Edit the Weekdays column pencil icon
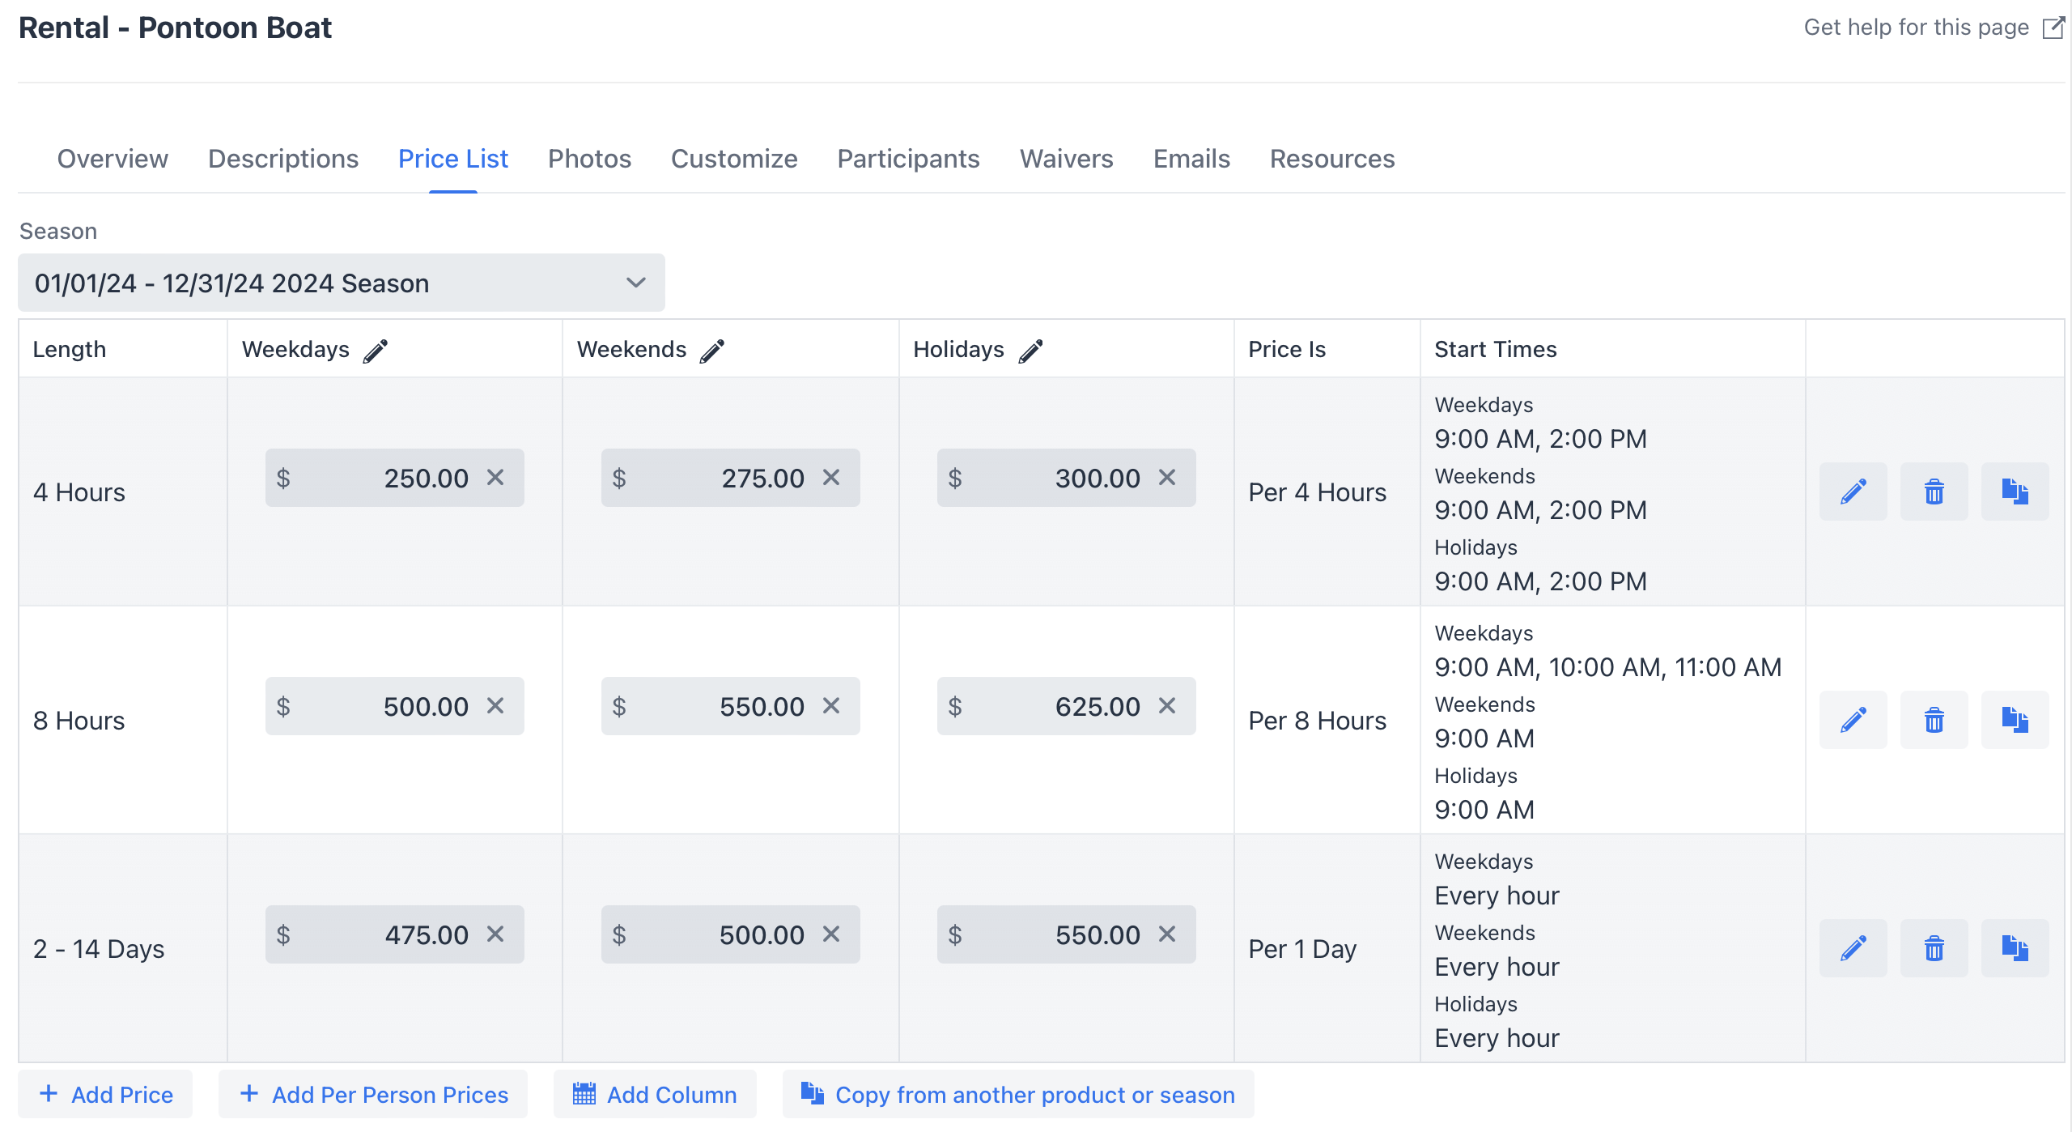 click(x=375, y=351)
